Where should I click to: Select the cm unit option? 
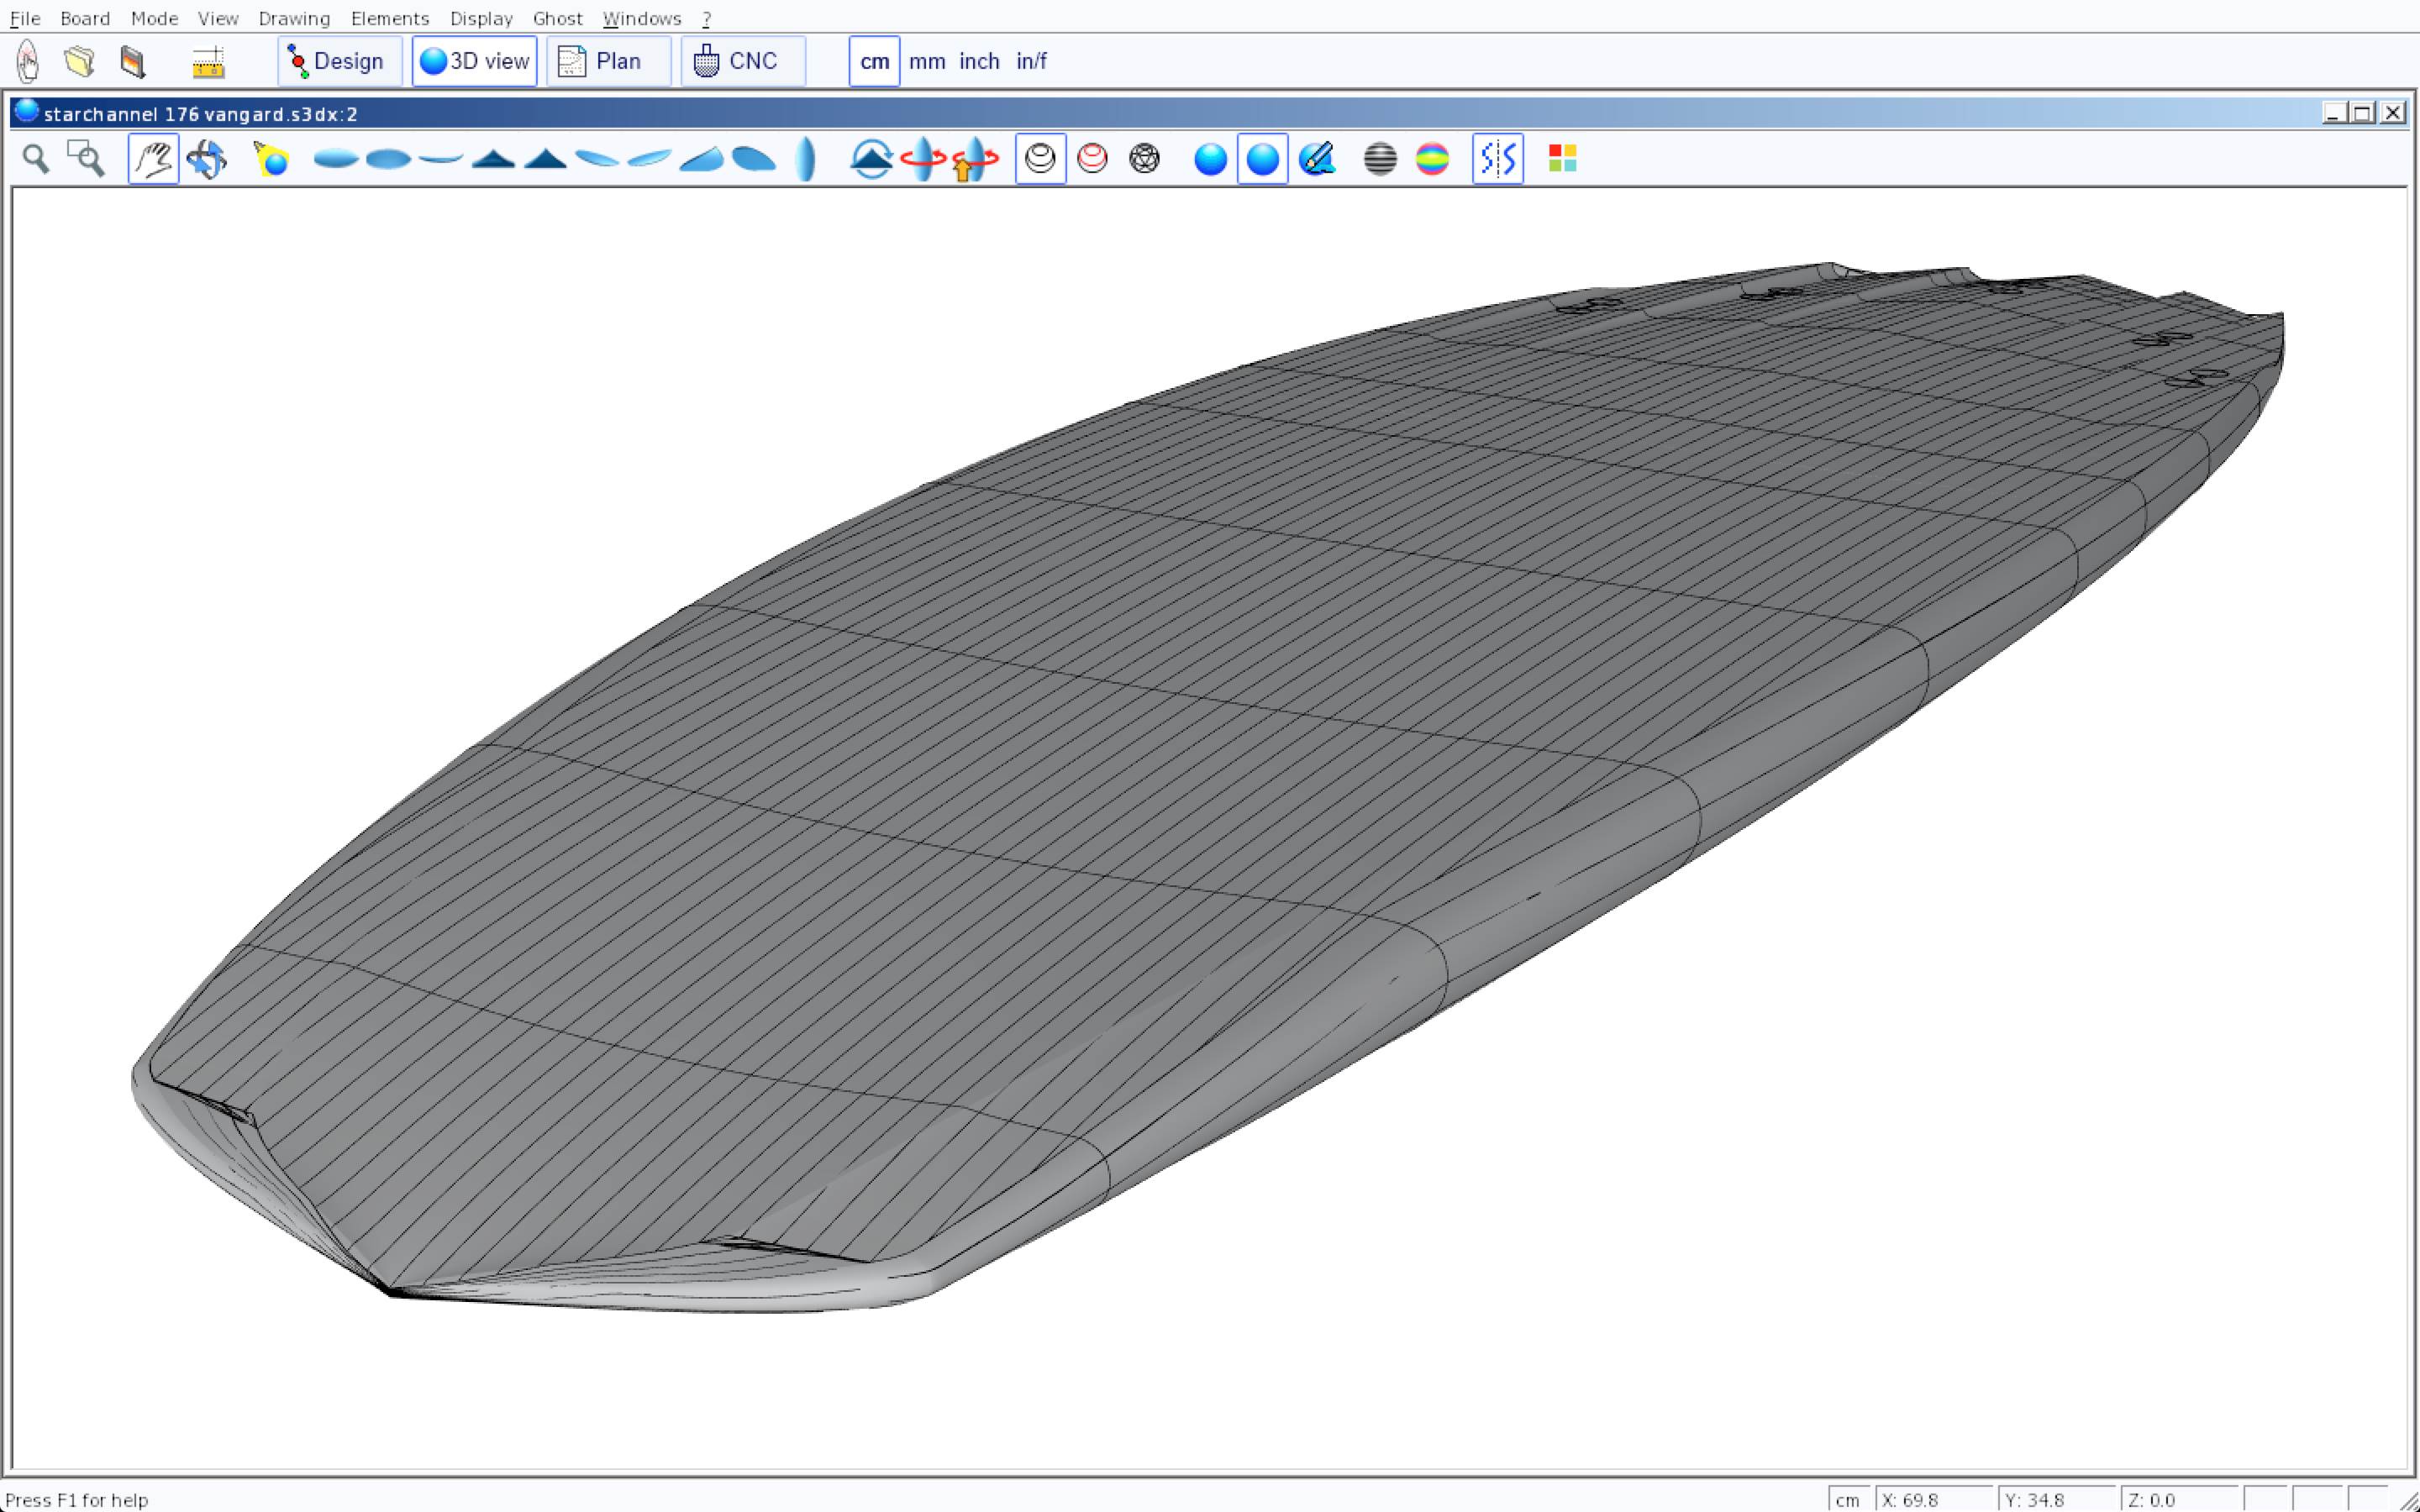[x=874, y=62]
